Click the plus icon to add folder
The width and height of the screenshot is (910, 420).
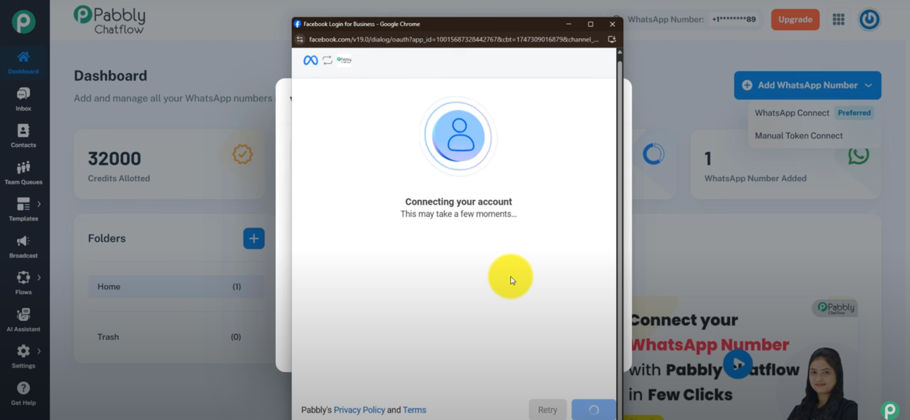(x=254, y=239)
